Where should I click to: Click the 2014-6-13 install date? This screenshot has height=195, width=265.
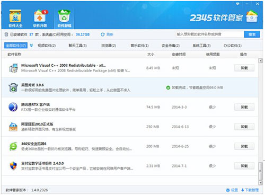point(180,127)
